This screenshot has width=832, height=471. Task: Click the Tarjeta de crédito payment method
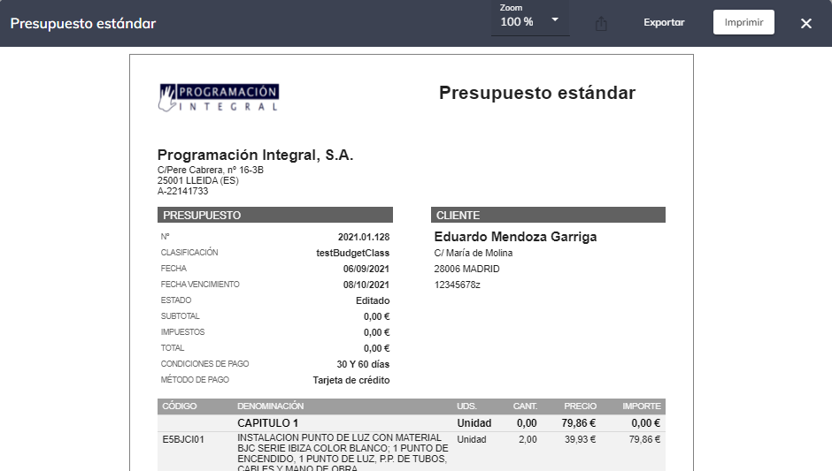coord(351,380)
